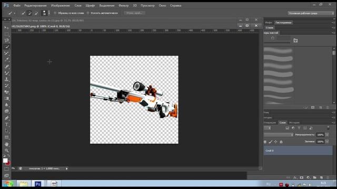Create a new layer group
Image resolution: width=337 pixels, height=189 pixels.
(315, 177)
